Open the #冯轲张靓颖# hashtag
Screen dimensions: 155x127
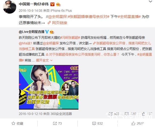(70, 38)
